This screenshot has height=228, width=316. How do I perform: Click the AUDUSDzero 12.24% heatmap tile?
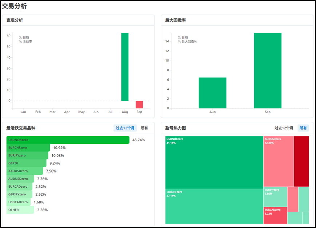click(x=278, y=162)
